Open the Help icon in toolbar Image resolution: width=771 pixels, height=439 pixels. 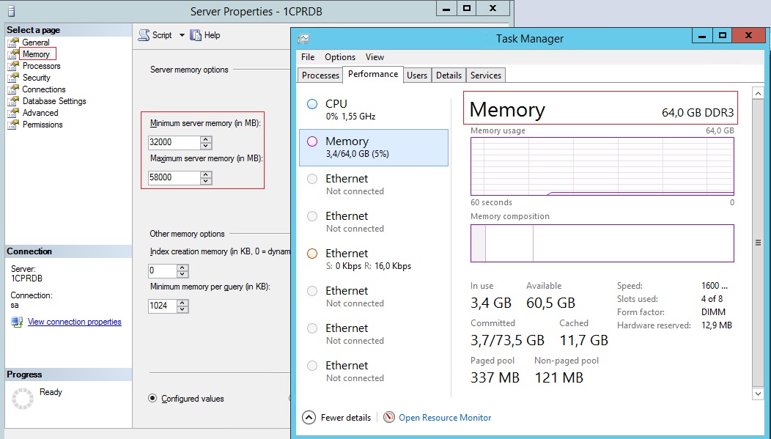tap(195, 35)
